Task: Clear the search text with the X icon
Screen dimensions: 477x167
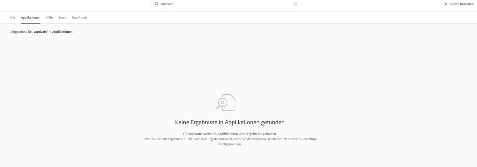Action: coord(295,4)
